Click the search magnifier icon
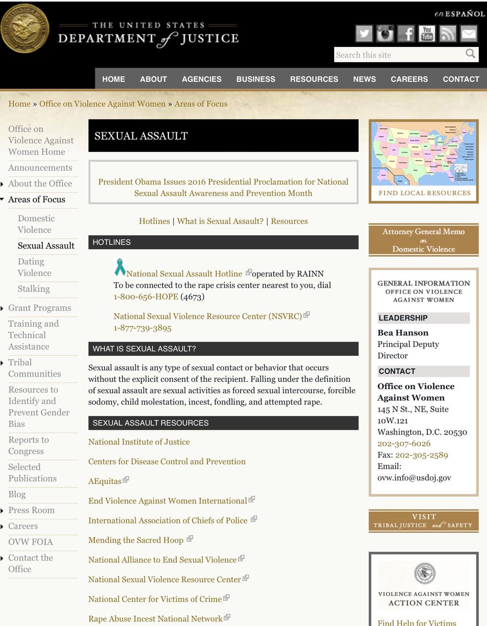Viewport: 487px width, 626px height. coord(470,54)
